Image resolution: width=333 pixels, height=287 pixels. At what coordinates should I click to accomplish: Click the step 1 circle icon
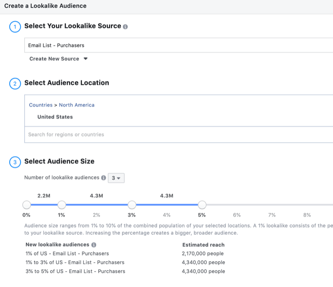click(x=15, y=26)
